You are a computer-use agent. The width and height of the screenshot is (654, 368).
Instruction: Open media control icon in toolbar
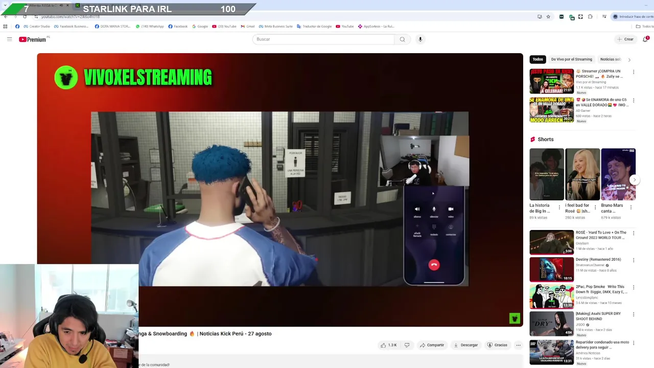point(604,17)
